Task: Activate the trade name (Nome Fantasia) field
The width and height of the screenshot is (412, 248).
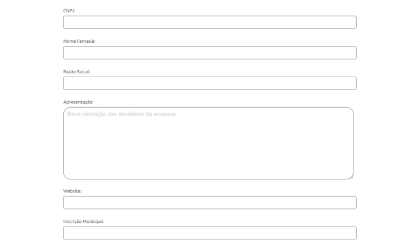Action: (210, 52)
